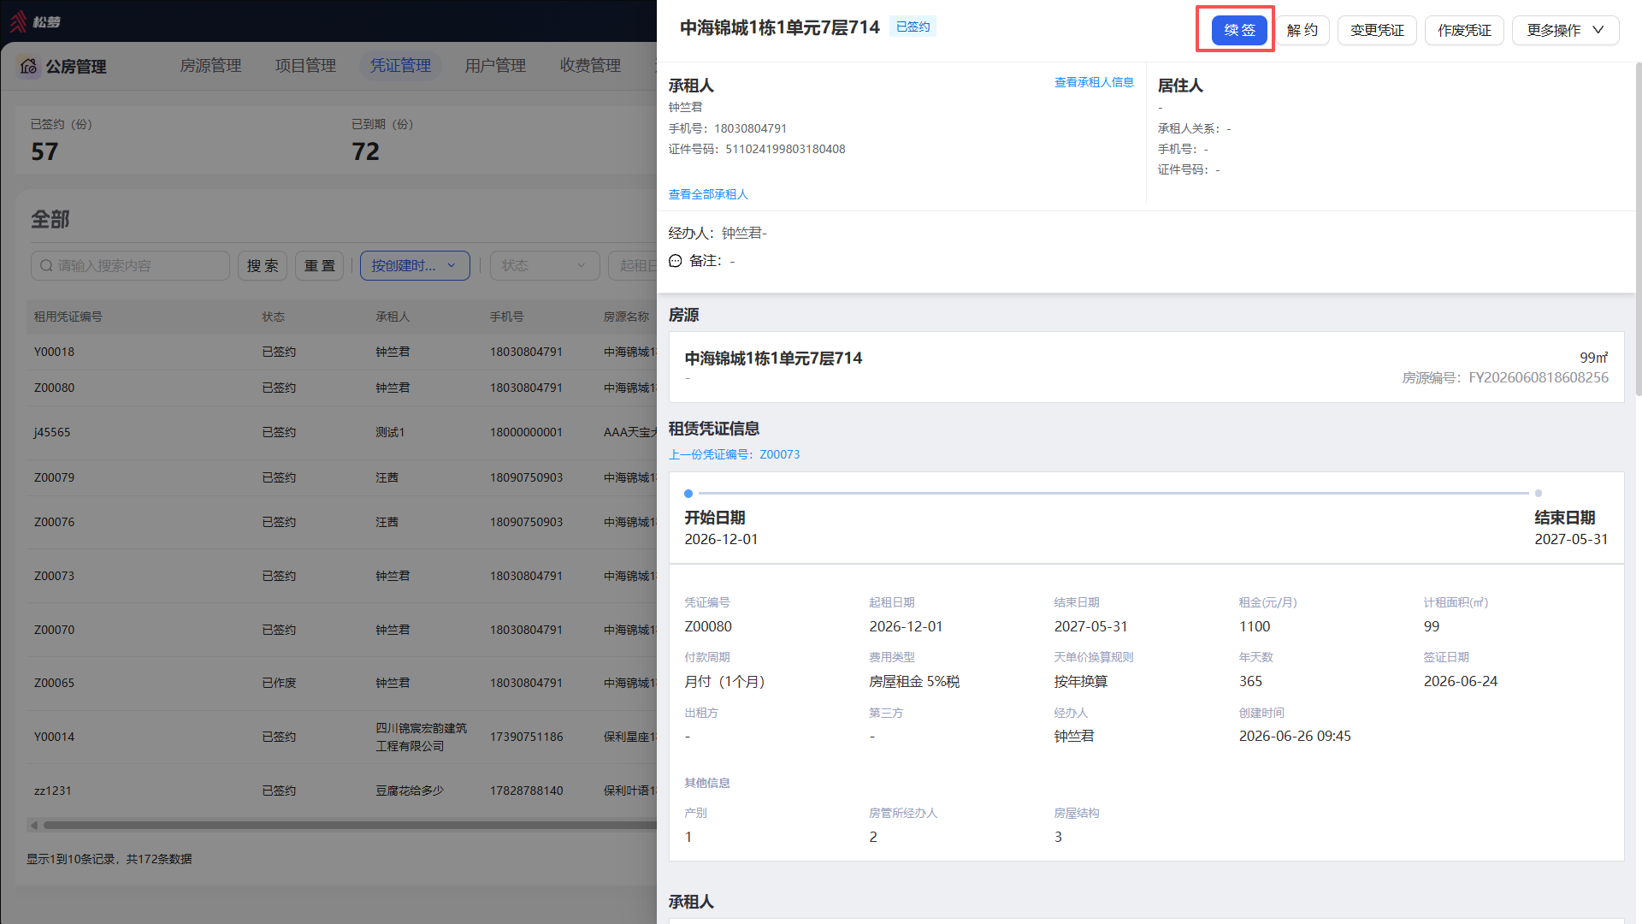Click the 公房管理 house icon

pos(28,66)
